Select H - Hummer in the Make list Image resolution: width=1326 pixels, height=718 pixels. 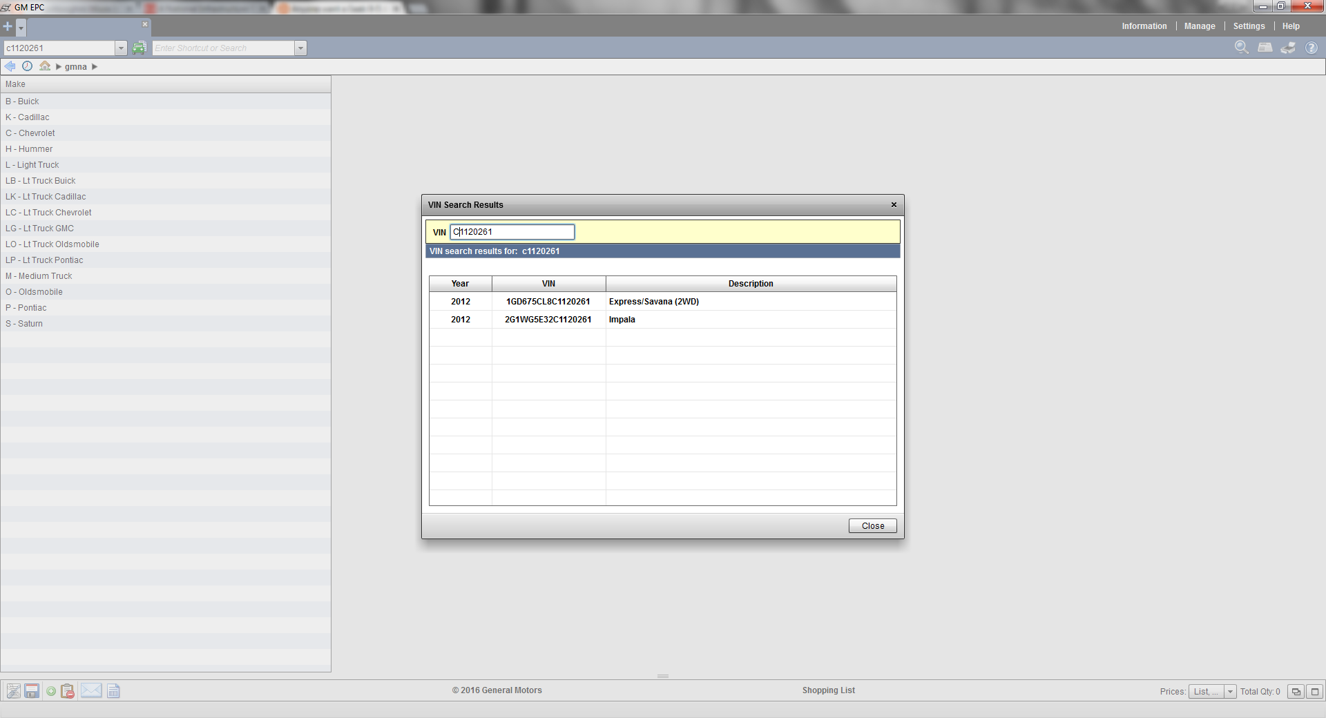166,149
